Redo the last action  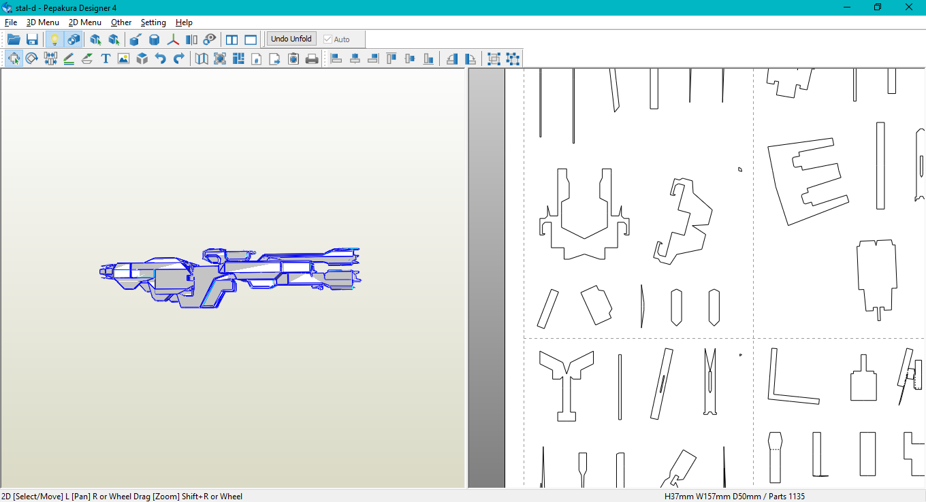click(x=178, y=58)
